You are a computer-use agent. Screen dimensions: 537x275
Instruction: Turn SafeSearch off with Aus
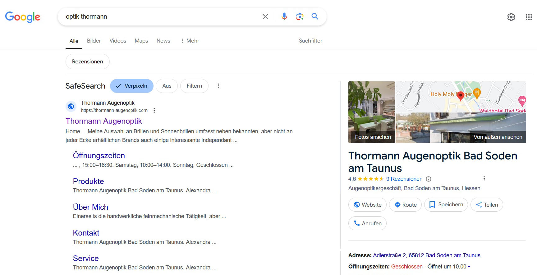click(x=167, y=86)
